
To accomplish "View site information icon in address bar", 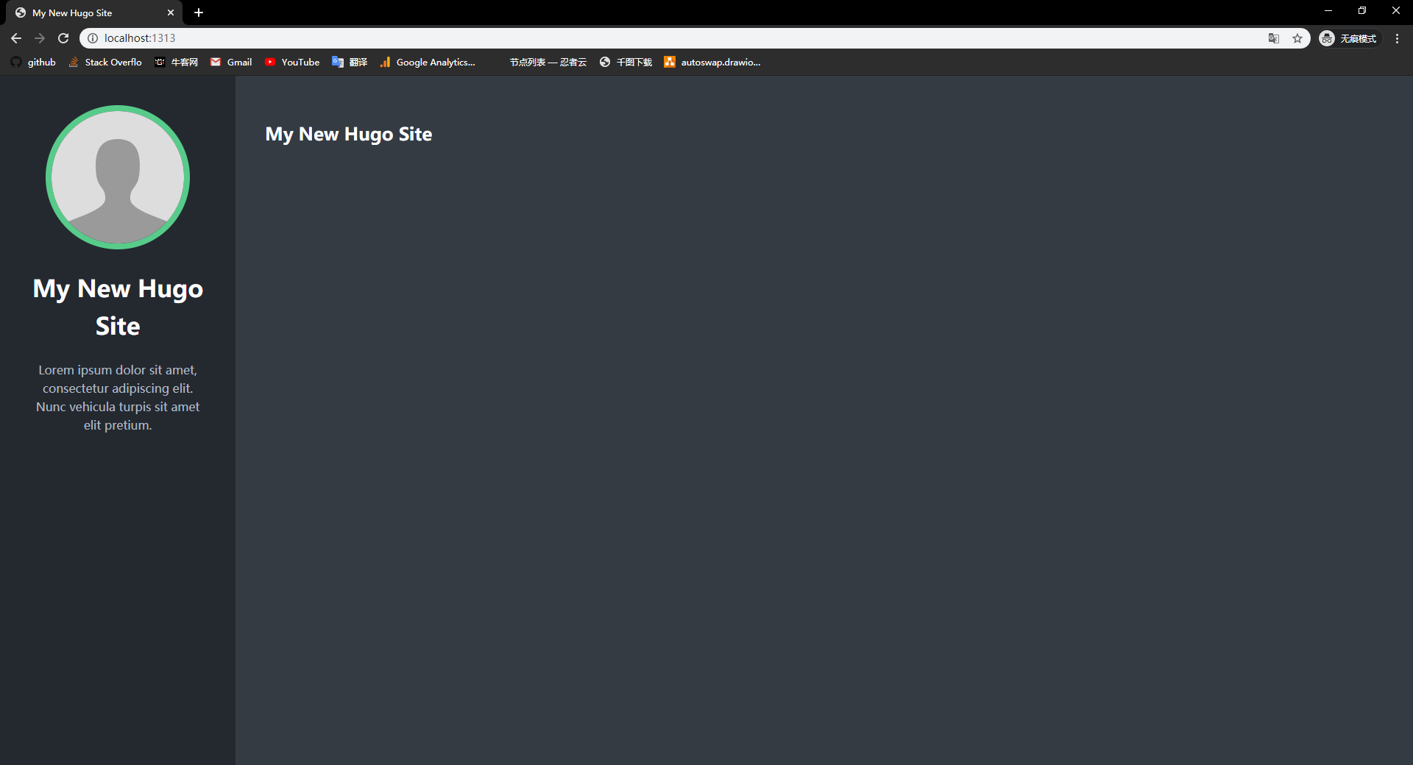I will (x=93, y=38).
